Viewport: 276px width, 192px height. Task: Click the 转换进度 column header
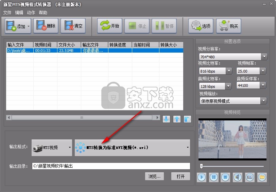pos(120,45)
